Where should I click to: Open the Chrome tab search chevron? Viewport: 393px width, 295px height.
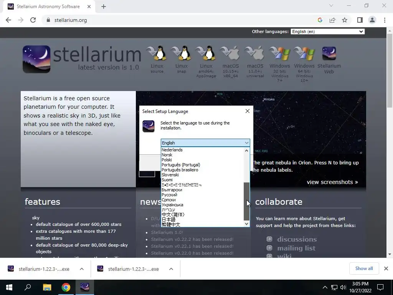click(x=331, y=5)
